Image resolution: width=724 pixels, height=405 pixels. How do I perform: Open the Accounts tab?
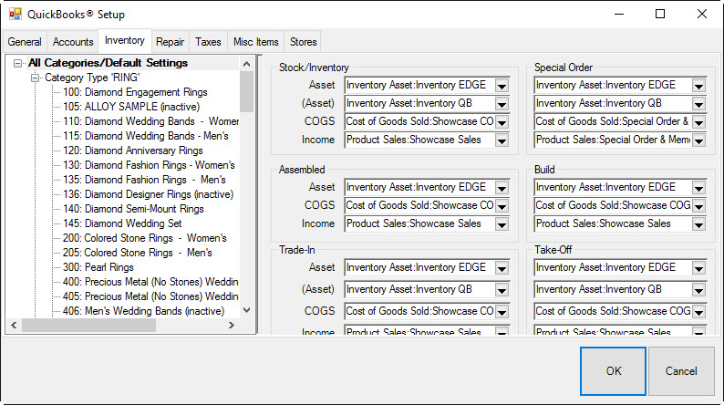click(x=73, y=42)
